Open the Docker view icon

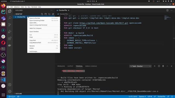pos(10,45)
